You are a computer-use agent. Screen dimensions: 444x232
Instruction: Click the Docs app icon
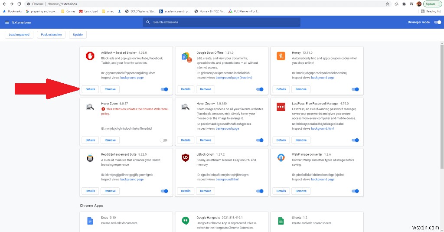point(90,221)
